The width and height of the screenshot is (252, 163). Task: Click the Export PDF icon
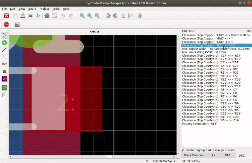click(38, 15)
